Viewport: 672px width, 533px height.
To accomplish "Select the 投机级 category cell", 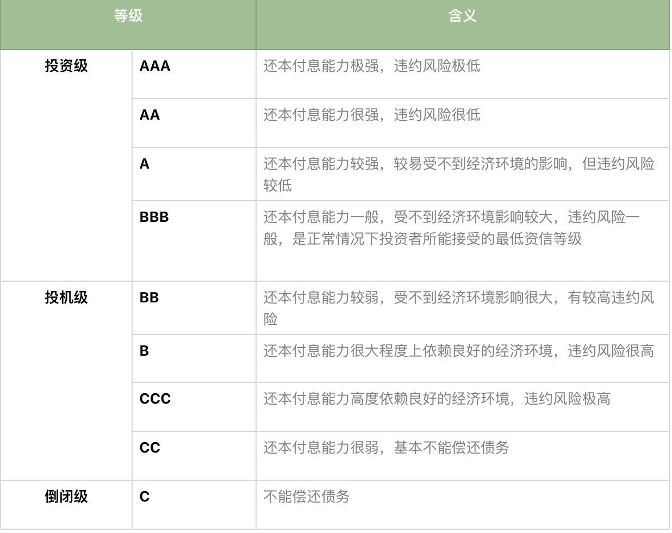I will point(66,298).
